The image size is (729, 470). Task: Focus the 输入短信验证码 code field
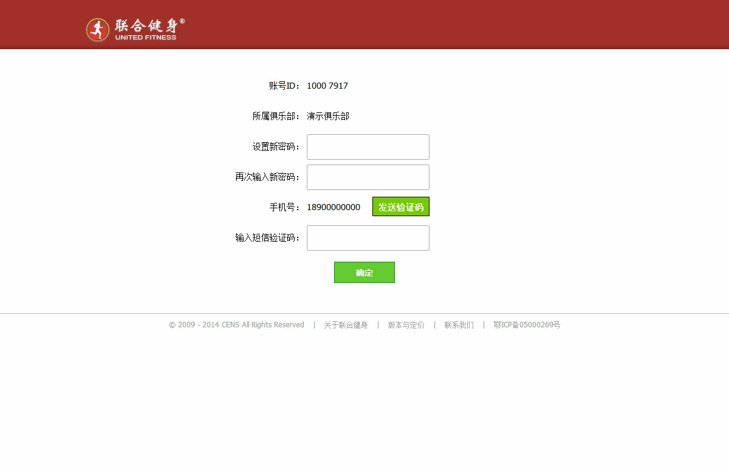coord(368,238)
